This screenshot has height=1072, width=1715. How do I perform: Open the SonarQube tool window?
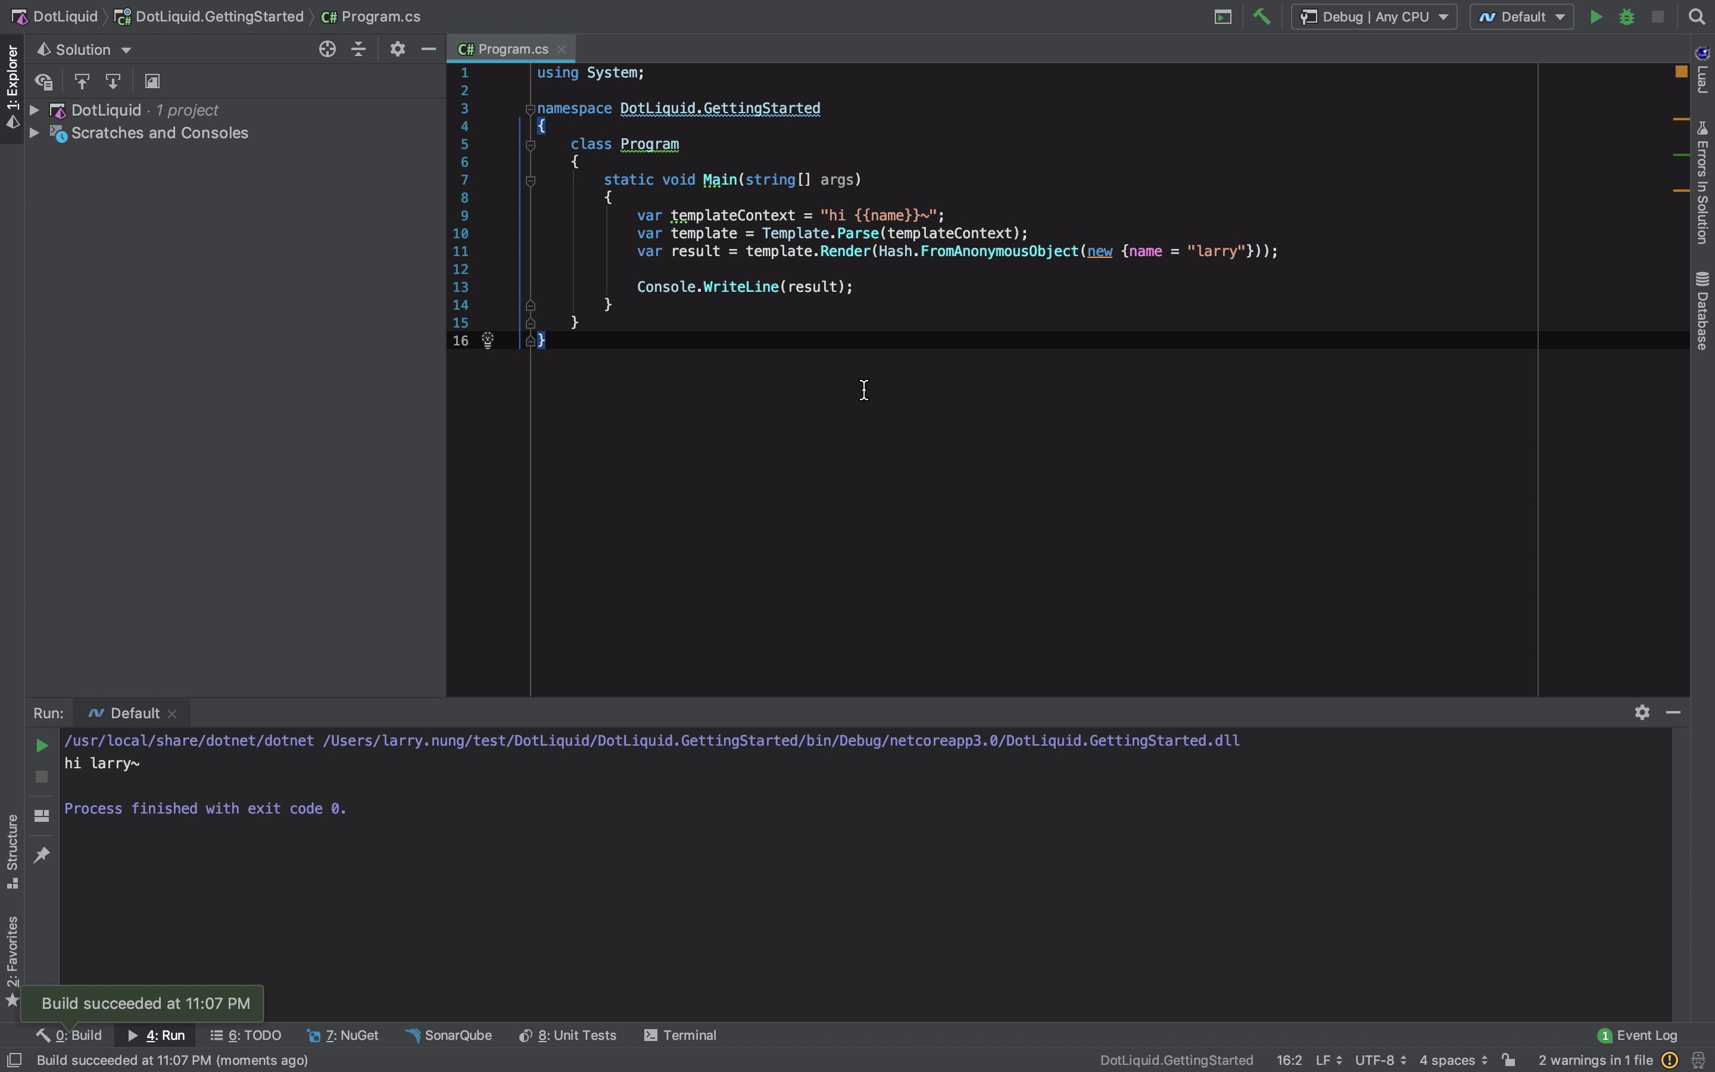coord(448,1035)
